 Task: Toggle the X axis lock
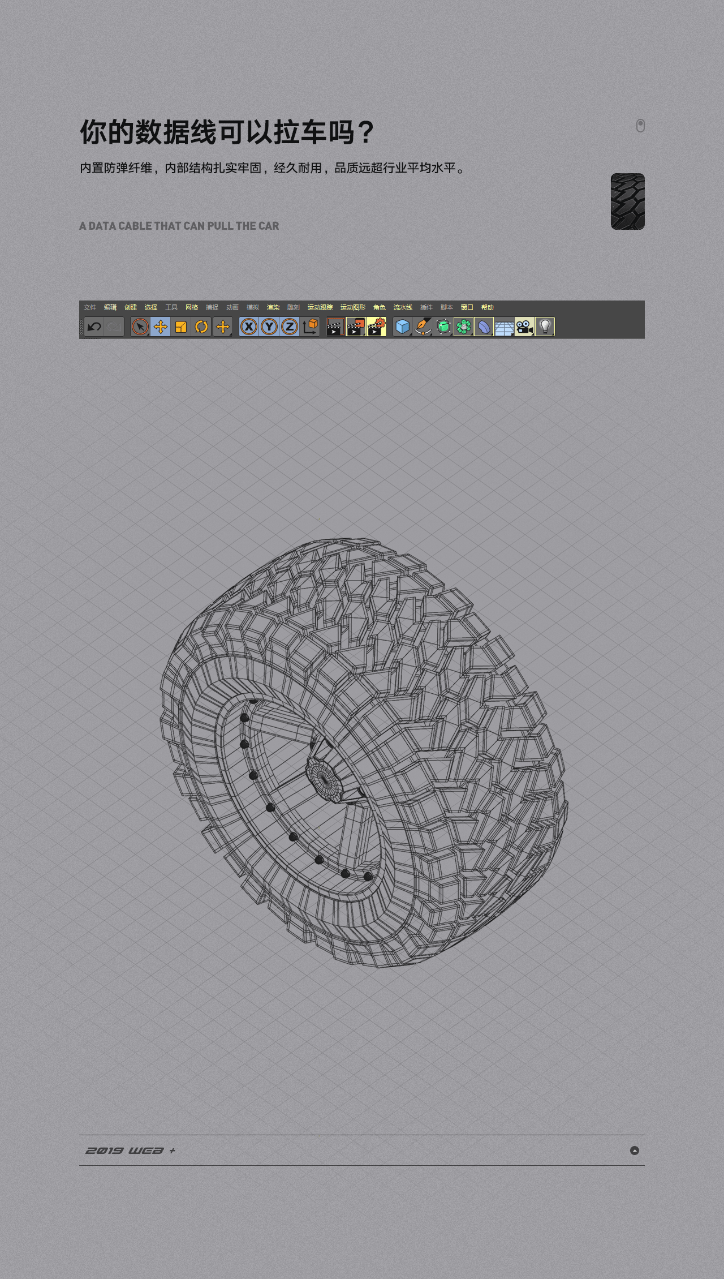point(249,327)
